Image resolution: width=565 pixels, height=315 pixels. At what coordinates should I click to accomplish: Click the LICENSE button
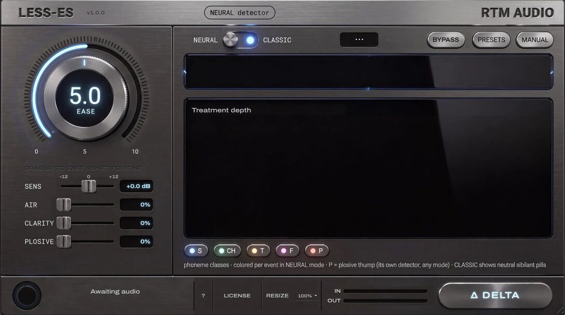[237, 296]
